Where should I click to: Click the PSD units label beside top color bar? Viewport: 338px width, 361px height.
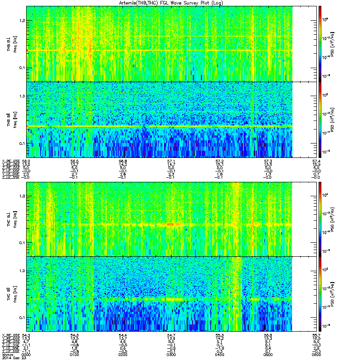coord(332,44)
